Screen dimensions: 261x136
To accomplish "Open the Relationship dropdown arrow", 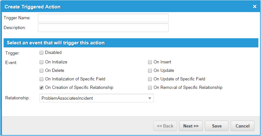I will click(150, 98).
